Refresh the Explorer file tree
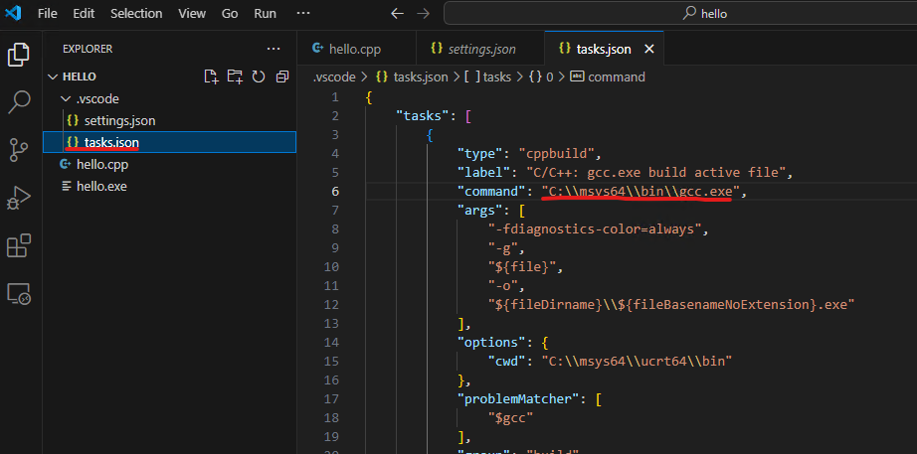The height and width of the screenshot is (454, 917). (259, 76)
